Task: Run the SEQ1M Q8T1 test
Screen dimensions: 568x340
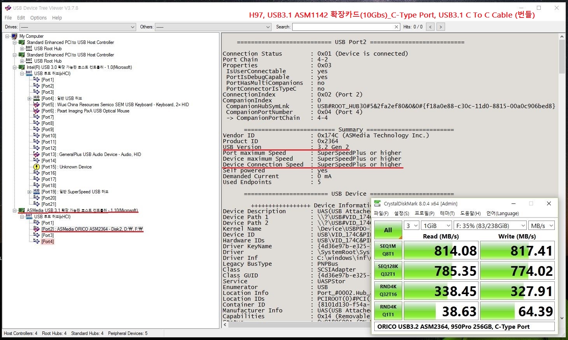Action: (x=388, y=250)
